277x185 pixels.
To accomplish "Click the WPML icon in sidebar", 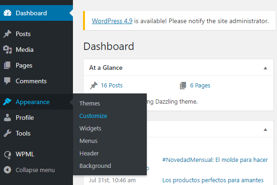I will 7,154.
